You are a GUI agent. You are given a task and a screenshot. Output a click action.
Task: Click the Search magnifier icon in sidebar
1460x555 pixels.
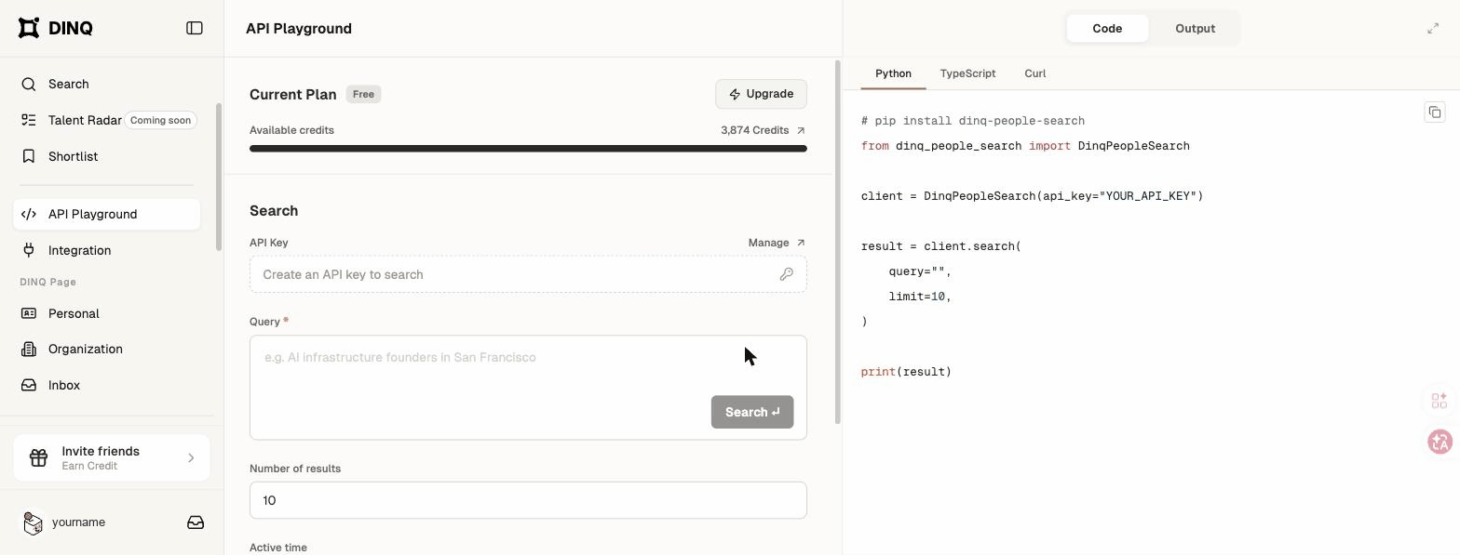(x=29, y=84)
